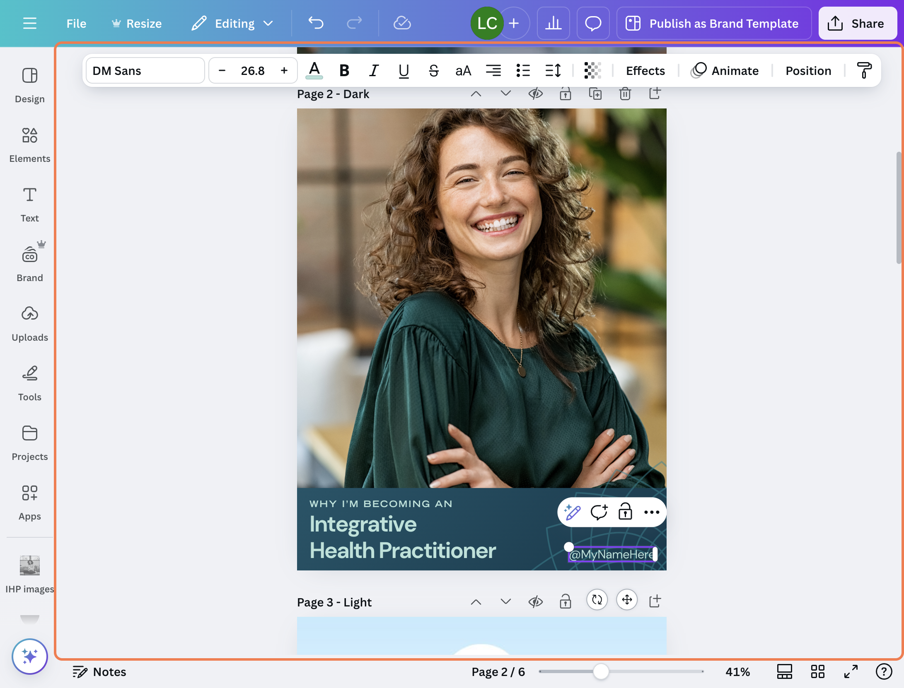Toggle uppercase aA text case
This screenshot has height=688, width=904.
point(464,71)
